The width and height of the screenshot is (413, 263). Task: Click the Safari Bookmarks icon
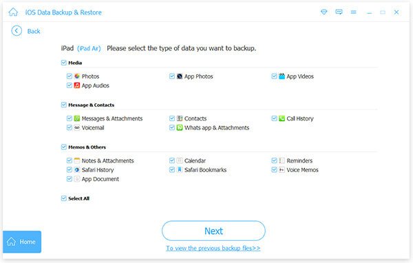(x=180, y=170)
